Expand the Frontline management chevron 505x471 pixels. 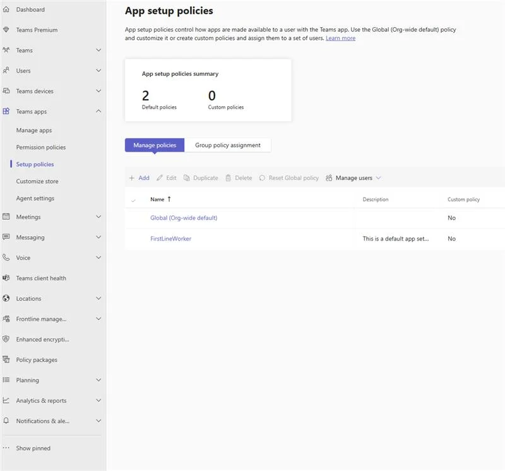tap(98, 318)
